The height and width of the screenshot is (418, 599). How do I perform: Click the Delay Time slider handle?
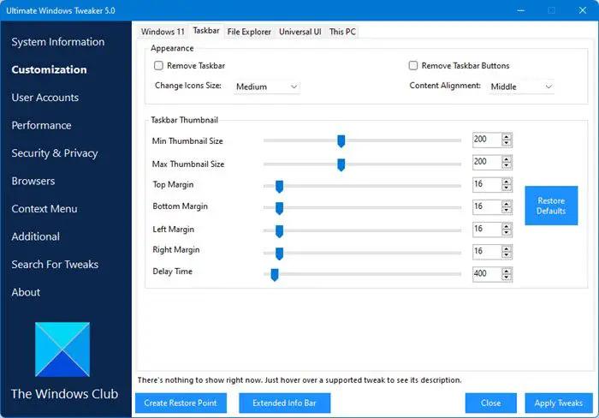pyautogui.click(x=275, y=274)
